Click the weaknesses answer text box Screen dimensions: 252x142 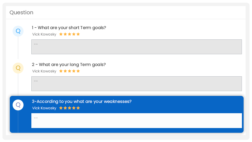point(137,121)
